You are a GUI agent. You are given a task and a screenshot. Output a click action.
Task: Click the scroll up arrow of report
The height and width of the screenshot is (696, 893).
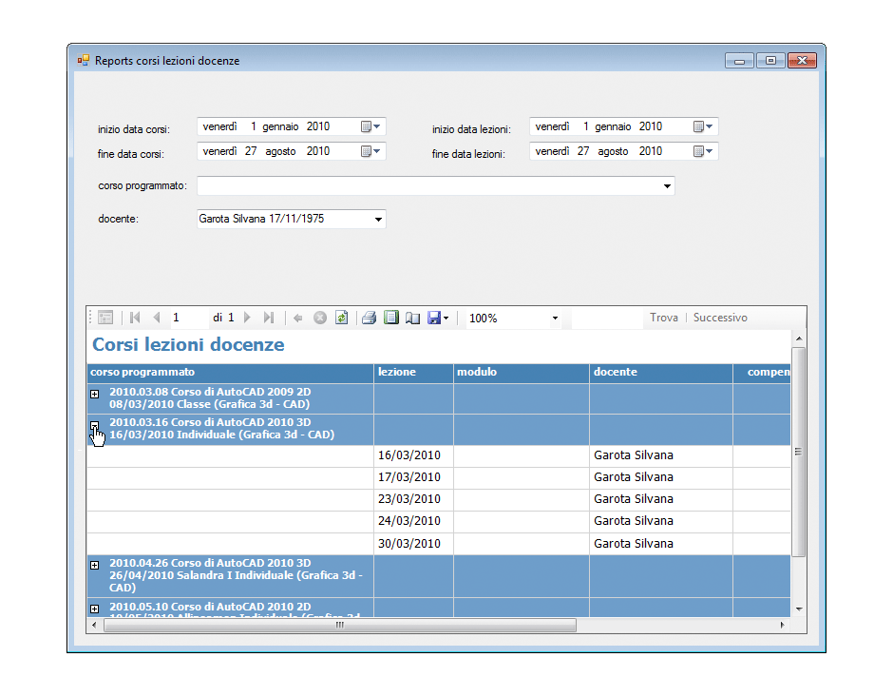click(x=799, y=338)
